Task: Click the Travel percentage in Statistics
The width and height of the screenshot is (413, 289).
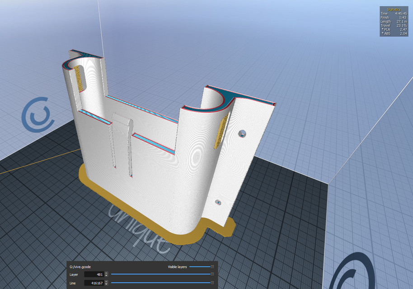Action: (x=401, y=26)
